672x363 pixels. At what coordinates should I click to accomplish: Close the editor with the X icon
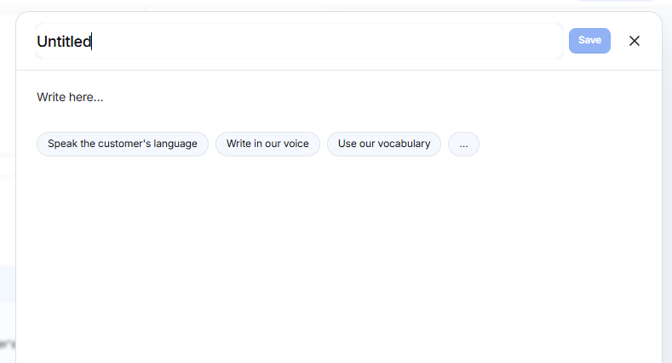635,41
